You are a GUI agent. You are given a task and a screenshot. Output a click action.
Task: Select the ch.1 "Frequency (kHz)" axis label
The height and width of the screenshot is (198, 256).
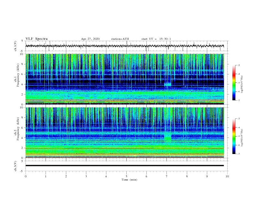pyautogui.click(x=18, y=75)
